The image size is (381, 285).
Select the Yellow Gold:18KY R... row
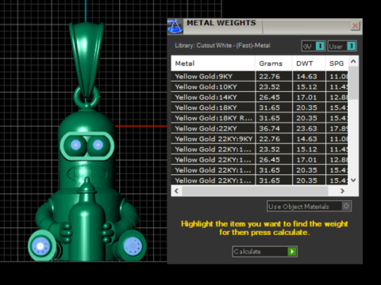260,118
